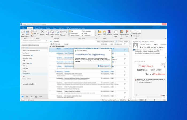Click Forward in the reading pane
Image resolution: width=187 pixels, height=120 pixels.
(x=151, y=42)
